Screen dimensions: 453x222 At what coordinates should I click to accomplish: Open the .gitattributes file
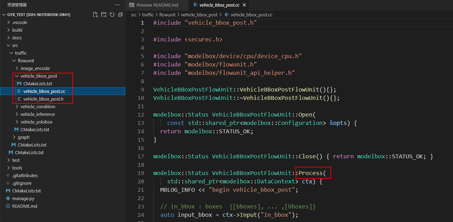click(63, 176)
